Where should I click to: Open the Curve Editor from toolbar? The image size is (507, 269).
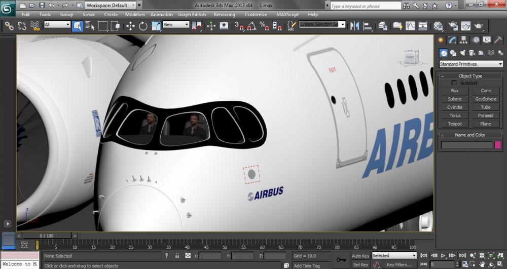(410, 26)
